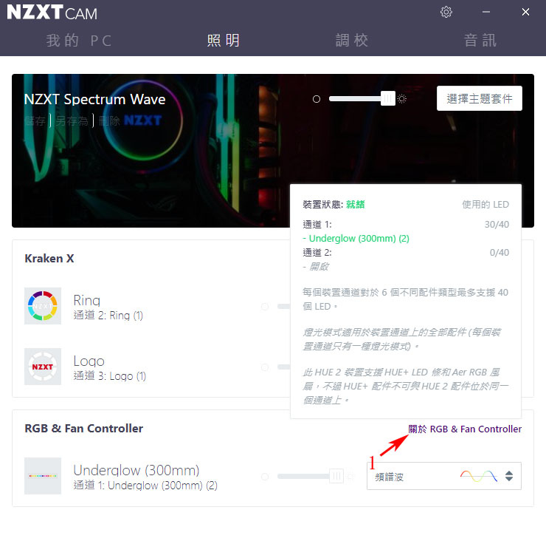Click 另存為 save-as link
The image size is (546, 558).
(x=72, y=121)
